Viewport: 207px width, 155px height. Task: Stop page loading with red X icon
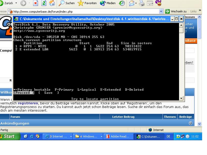click(35, 3)
